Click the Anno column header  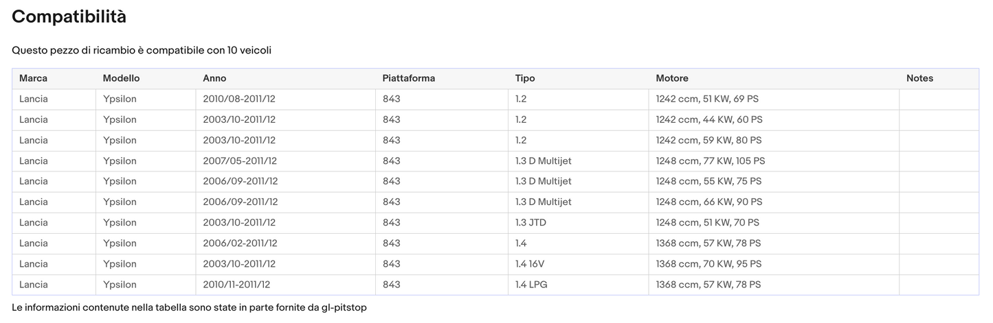(214, 79)
